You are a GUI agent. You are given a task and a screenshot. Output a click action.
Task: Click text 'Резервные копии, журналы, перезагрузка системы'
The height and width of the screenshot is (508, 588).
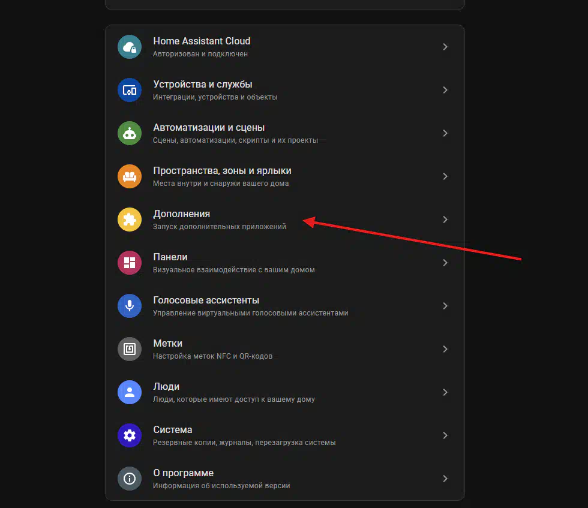tap(244, 443)
